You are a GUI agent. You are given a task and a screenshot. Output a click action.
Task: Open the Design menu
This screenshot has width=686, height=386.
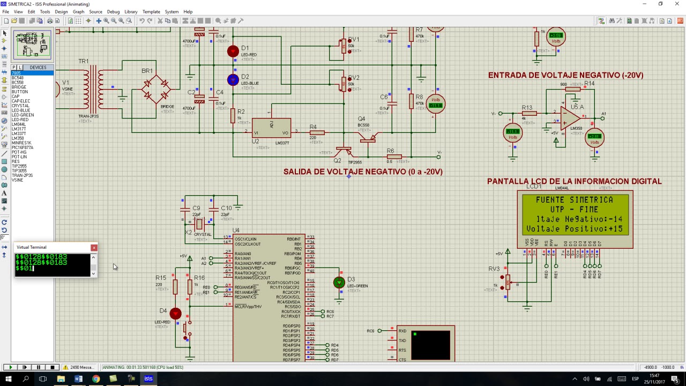[61, 12]
